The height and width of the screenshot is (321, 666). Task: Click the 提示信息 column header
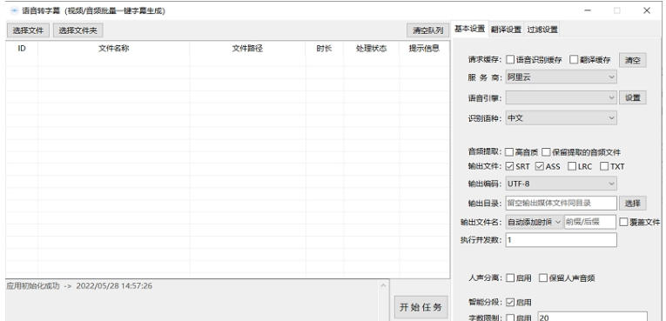[424, 49]
